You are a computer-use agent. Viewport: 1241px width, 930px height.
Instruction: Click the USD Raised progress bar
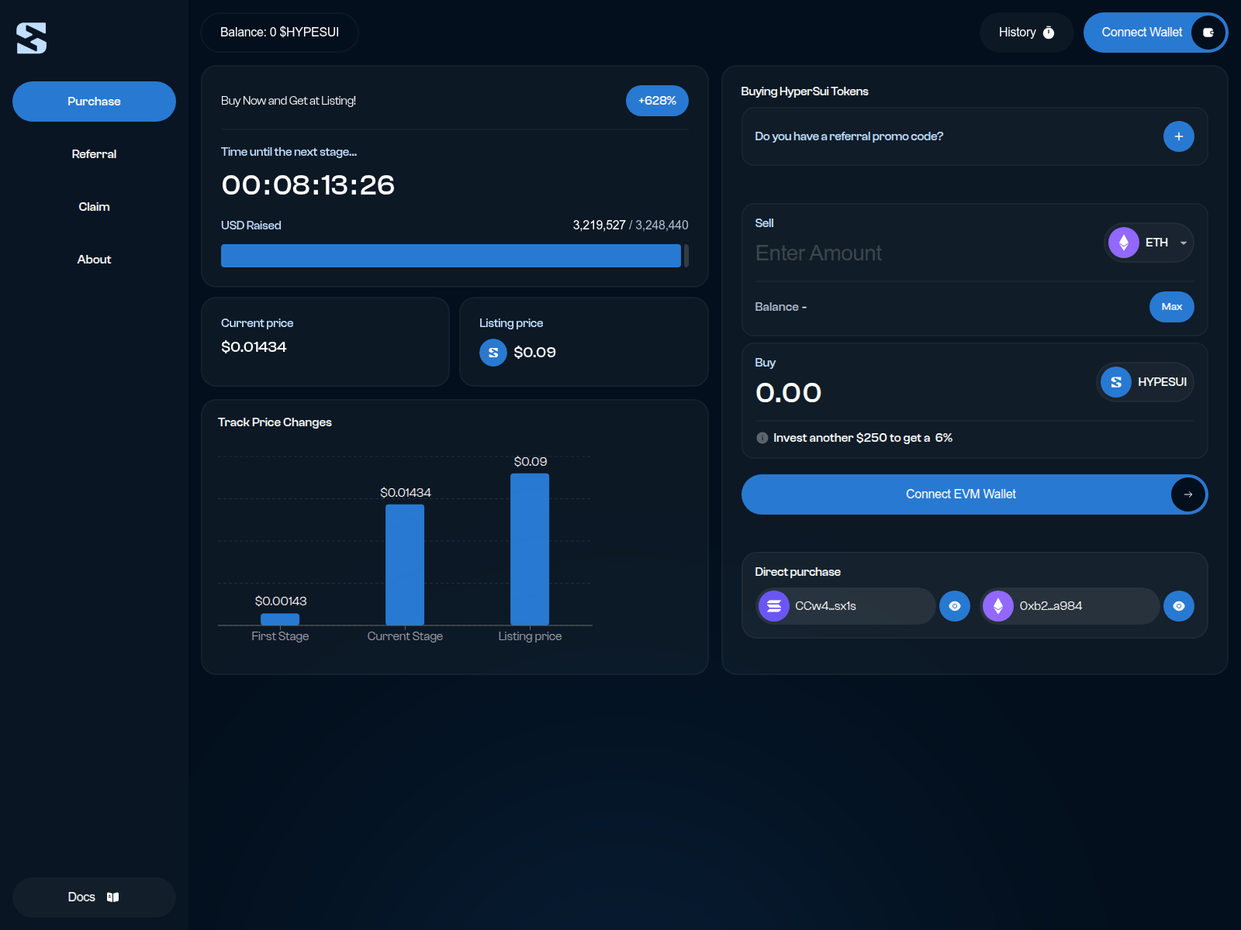tap(455, 256)
